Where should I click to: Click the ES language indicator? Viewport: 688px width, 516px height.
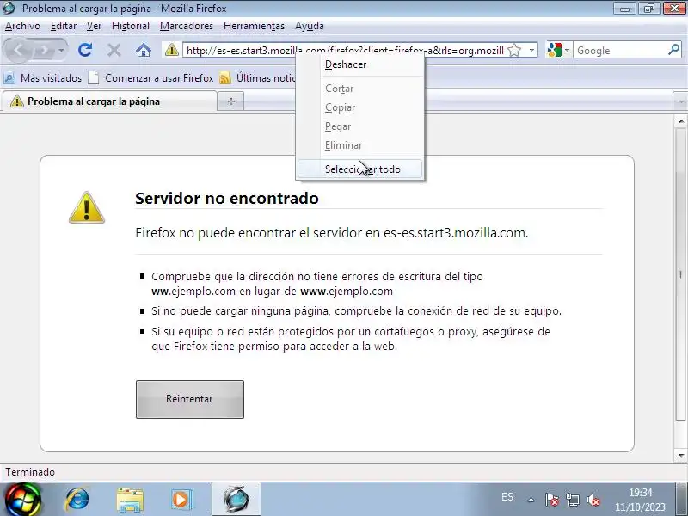(507, 497)
